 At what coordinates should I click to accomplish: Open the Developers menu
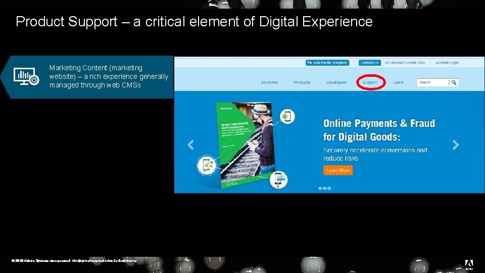[x=336, y=82]
